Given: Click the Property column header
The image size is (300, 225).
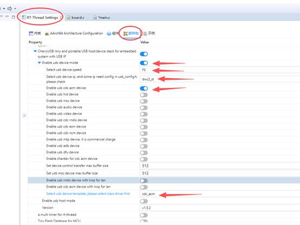Looking at the screenshot, I should (35, 42).
